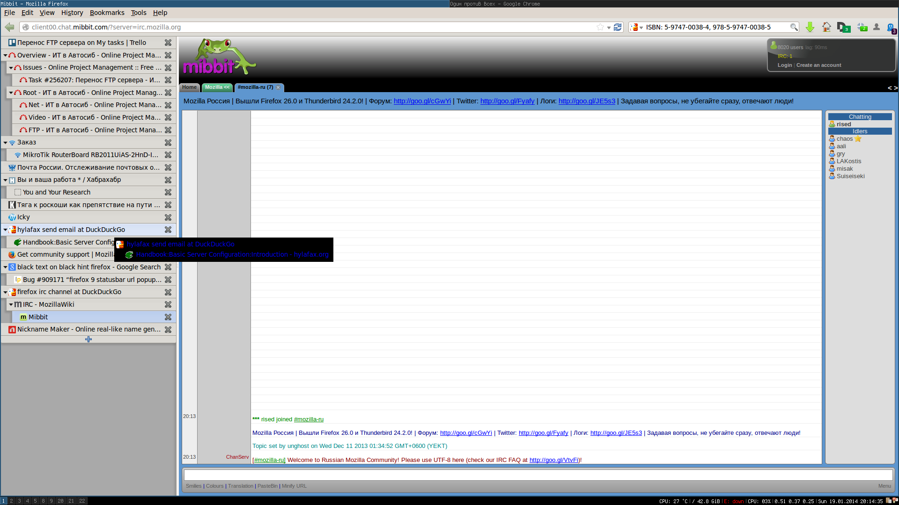Close the Icky tab
Image resolution: width=899 pixels, height=505 pixels.
click(168, 217)
